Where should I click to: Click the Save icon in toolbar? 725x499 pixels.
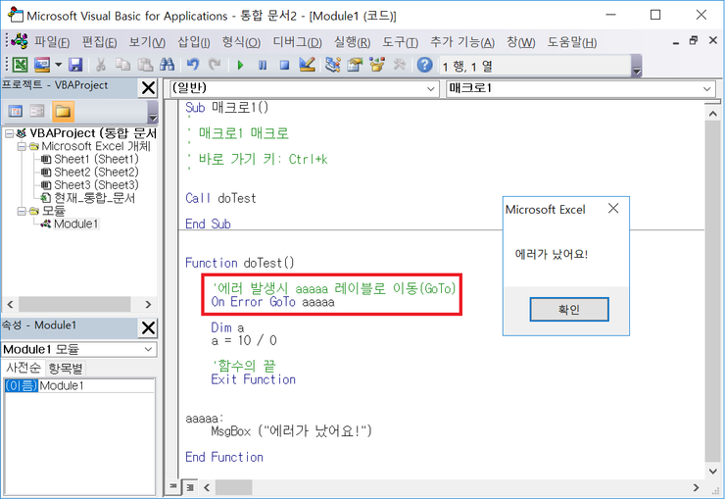pos(74,65)
